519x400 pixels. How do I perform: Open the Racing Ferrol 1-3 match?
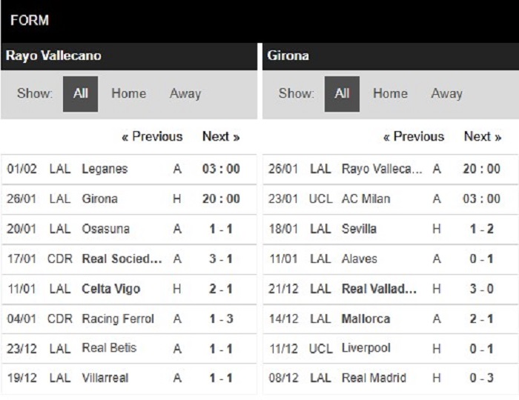(x=129, y=319)
